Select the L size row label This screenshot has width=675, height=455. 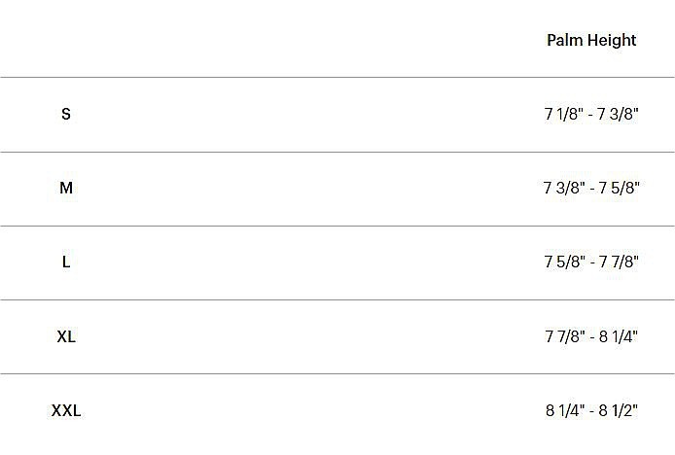pyautogui.click(x=66, y=262)
